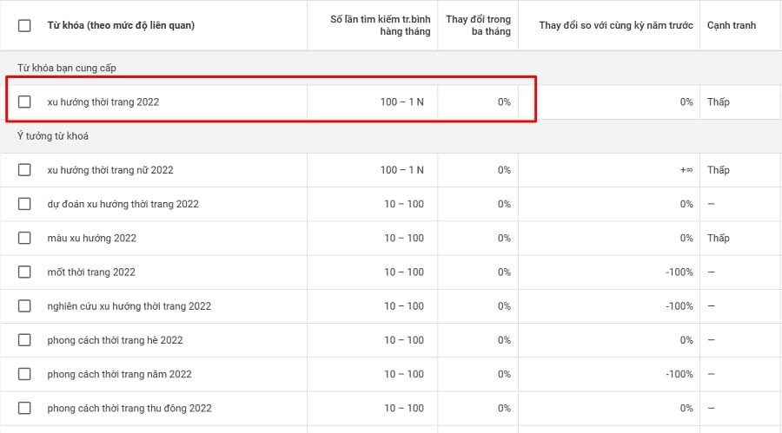The width and height of the screenshot is (782, 433).
Task: Click keyword 'mốt thời trang 2022' text
Action: point(91,272)
